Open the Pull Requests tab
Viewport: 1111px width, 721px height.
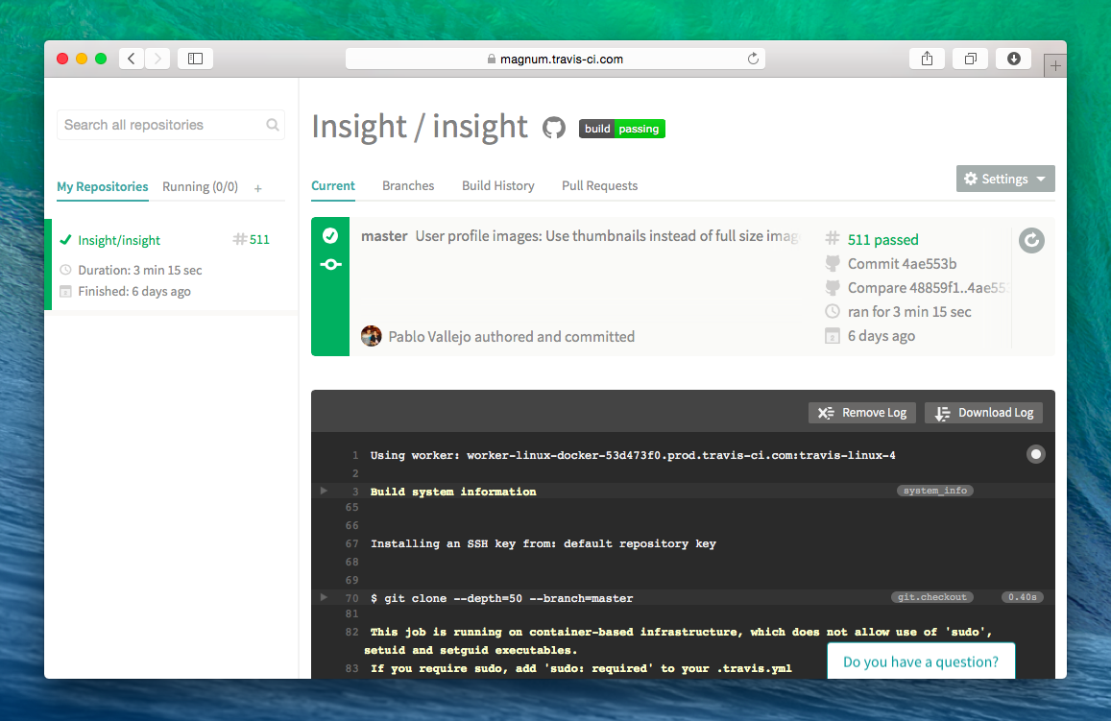point(599,185)
